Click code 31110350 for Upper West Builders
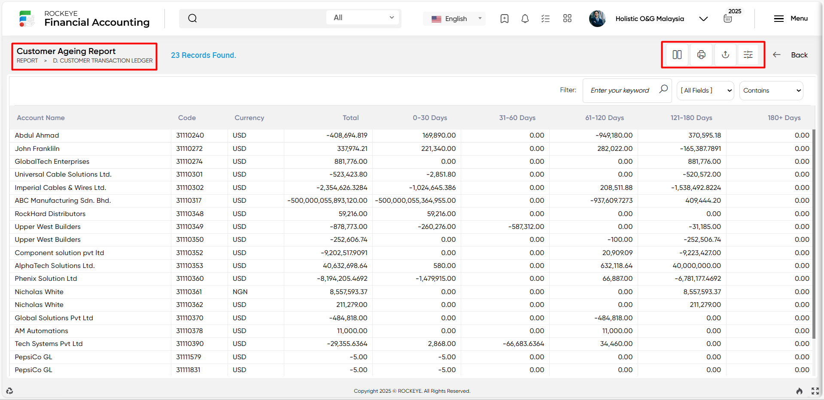824x400 pixels. coord(190,240)
